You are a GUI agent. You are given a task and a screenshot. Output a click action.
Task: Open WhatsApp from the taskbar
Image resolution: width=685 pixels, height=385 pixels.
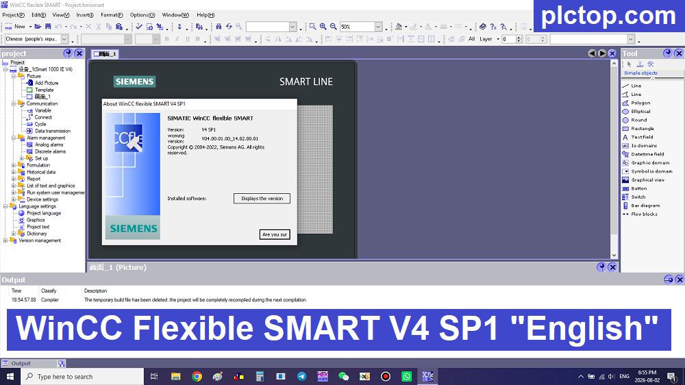pyautogui.click(x=406, y=376)
